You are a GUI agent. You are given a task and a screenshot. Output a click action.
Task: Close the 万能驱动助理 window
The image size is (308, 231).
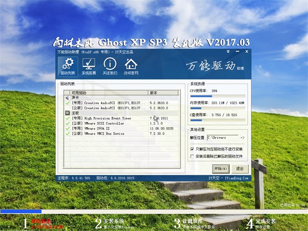tap(247, 51)
